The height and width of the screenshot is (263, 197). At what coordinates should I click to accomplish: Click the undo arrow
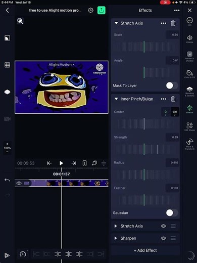[x=7, y=180]
